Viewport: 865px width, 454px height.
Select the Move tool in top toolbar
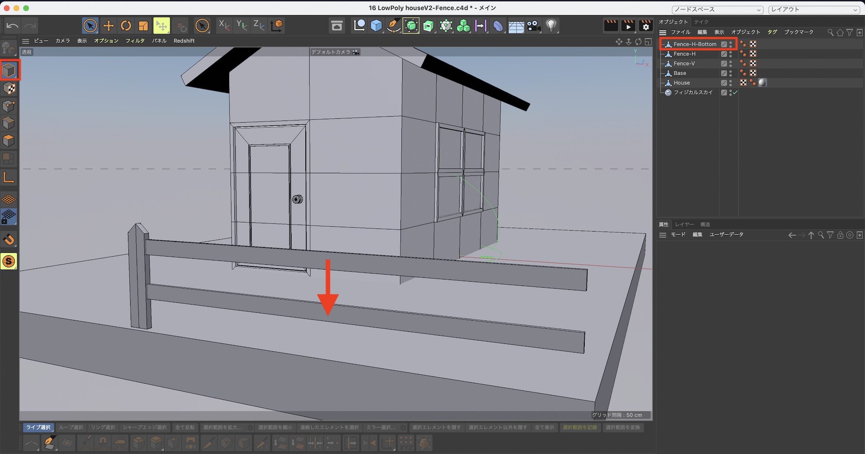coord(108,26)
